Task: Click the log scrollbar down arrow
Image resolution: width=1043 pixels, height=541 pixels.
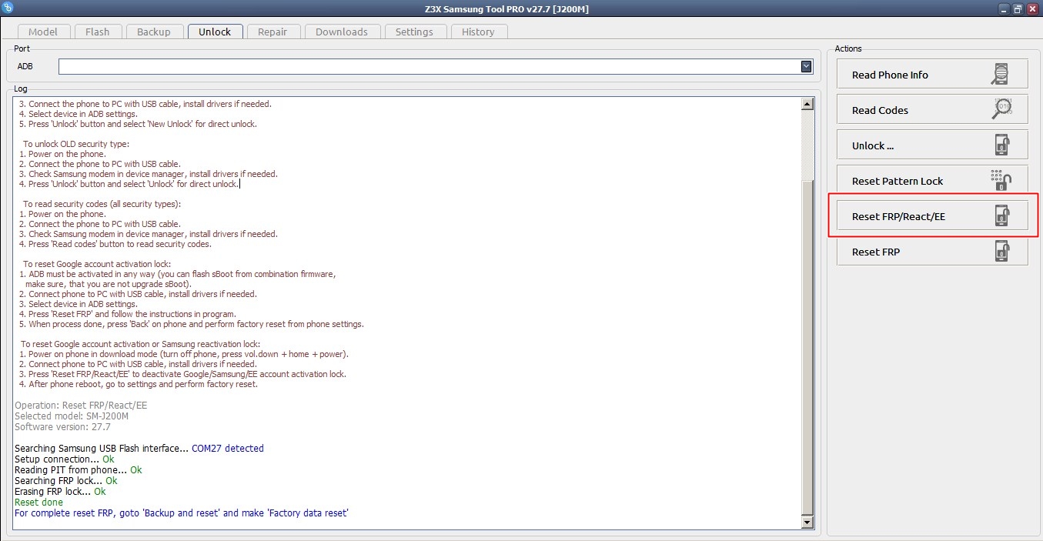Action: pyautogui.click(x=807, y=523)
